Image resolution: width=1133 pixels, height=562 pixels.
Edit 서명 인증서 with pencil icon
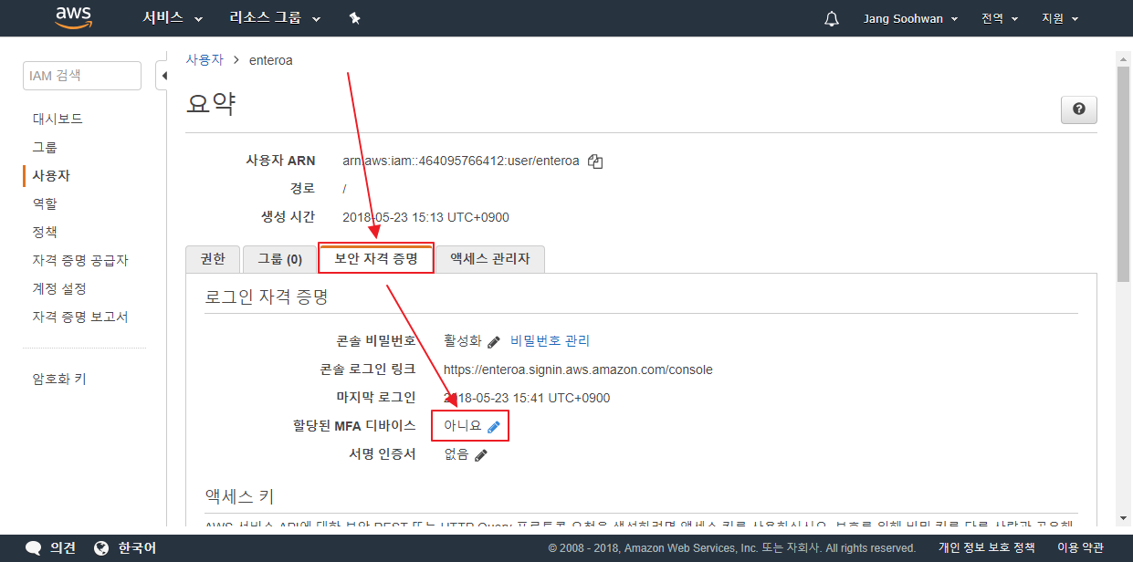point(481,454)
